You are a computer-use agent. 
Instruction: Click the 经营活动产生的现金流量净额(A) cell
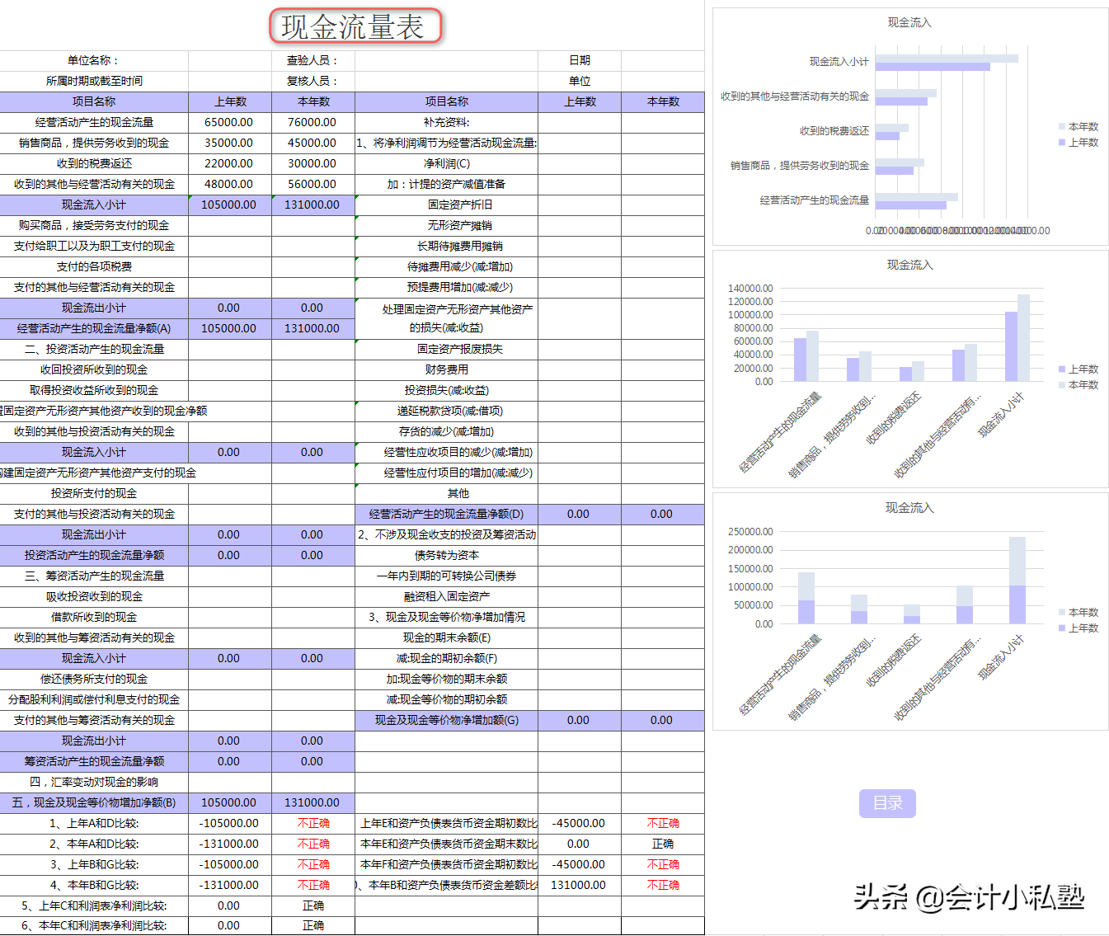[x=94, y=328]
